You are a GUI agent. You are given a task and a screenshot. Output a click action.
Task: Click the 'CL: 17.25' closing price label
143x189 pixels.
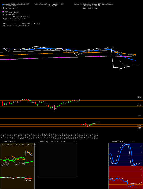[53, 5]
